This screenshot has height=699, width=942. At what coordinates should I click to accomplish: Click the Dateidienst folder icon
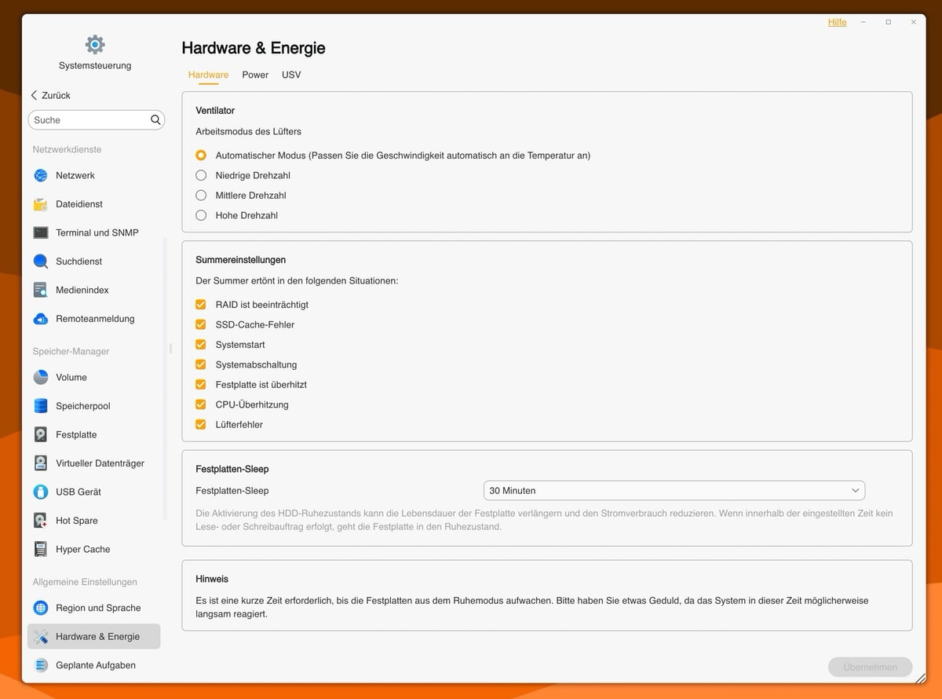41,204
